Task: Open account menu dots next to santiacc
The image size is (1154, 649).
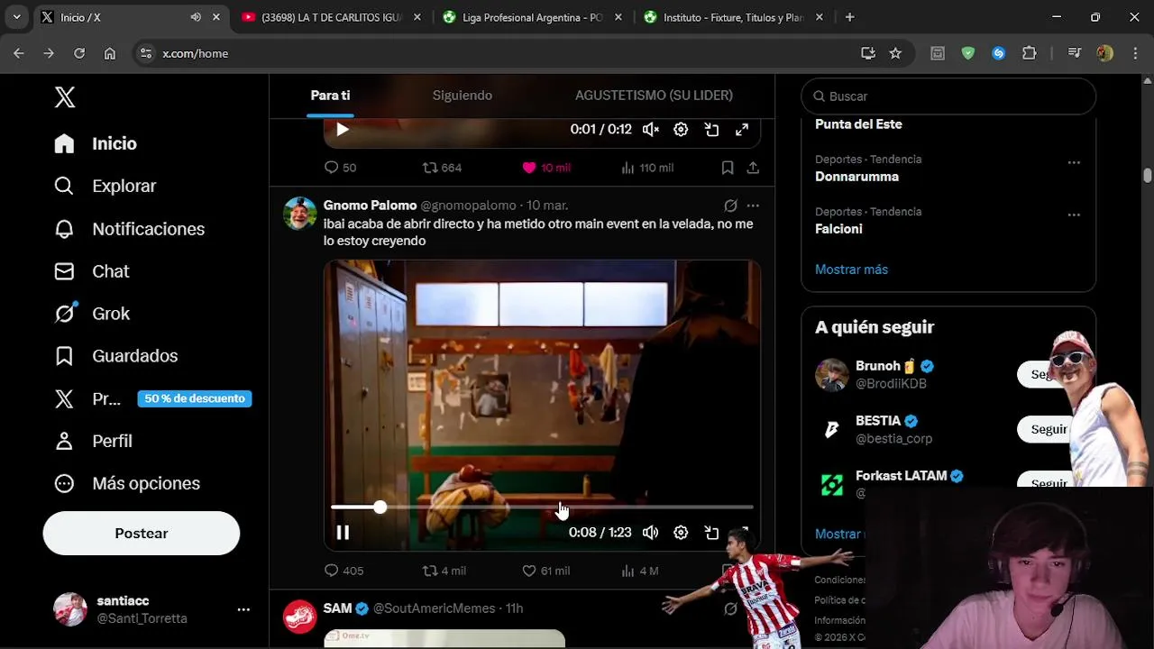Action: click(x=243, y=609)
